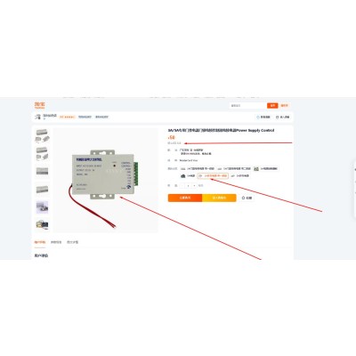Select the second product thumbnail in gallery
The height and width of the screenshot is (356, 356).
click(x=42, y=153)
